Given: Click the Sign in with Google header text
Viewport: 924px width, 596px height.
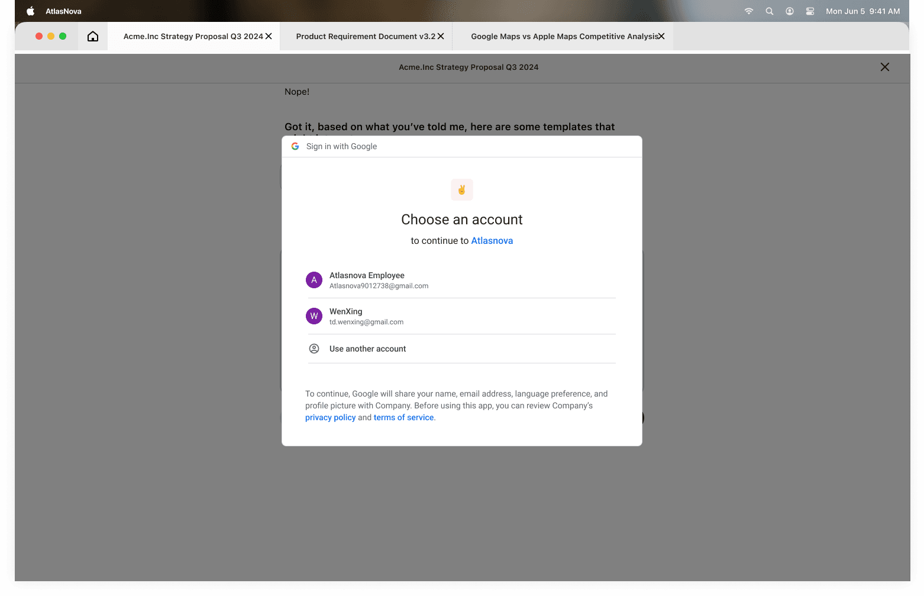Looking at the screenshot, I should click(341, 146).
